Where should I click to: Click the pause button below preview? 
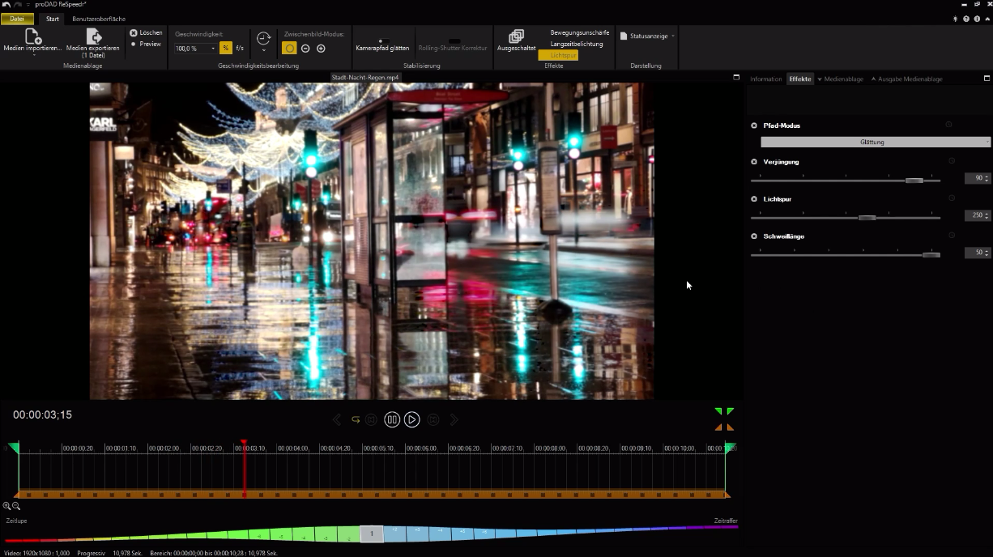coord(392,419)
